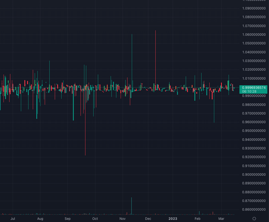The width and height of the screenshot is (269, 222).
Task: Click the tall November volume bar
Action: point(132,206)
